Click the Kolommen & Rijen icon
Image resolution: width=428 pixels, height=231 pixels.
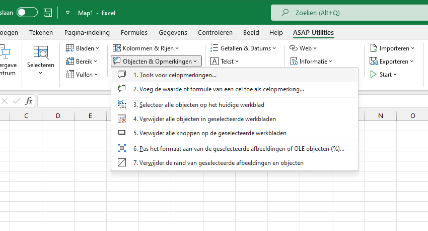(x=117, y=48)
